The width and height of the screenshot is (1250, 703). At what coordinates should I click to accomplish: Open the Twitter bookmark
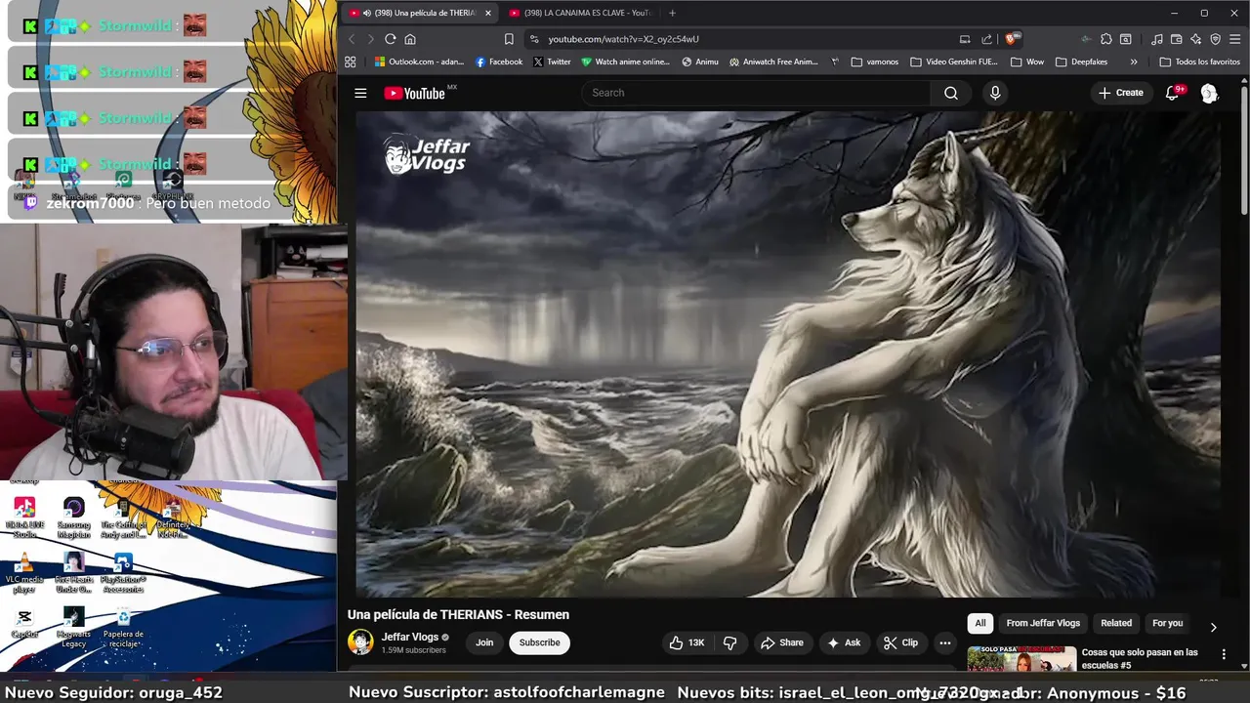point(552,62)
